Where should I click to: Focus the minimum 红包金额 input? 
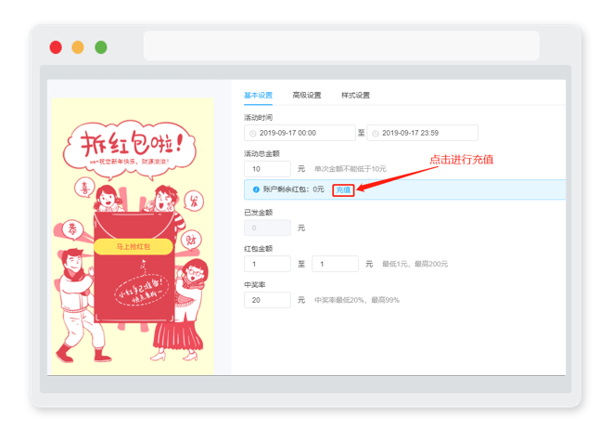coord(267,264)
